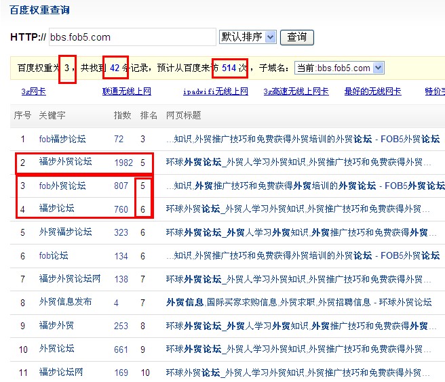Click the 查询 search button
The width and height of the screenshot is (445, 382).
pyautogui.click(x=297, y=37)
